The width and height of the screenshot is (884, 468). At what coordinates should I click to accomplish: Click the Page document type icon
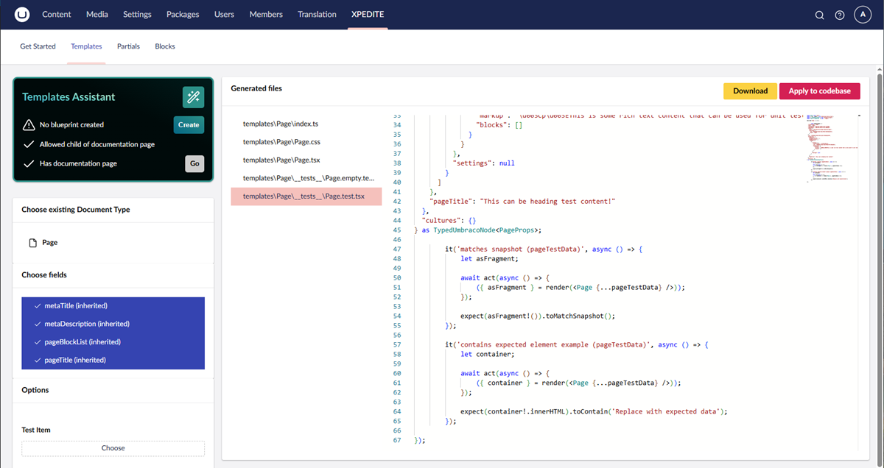click(32, 243)
